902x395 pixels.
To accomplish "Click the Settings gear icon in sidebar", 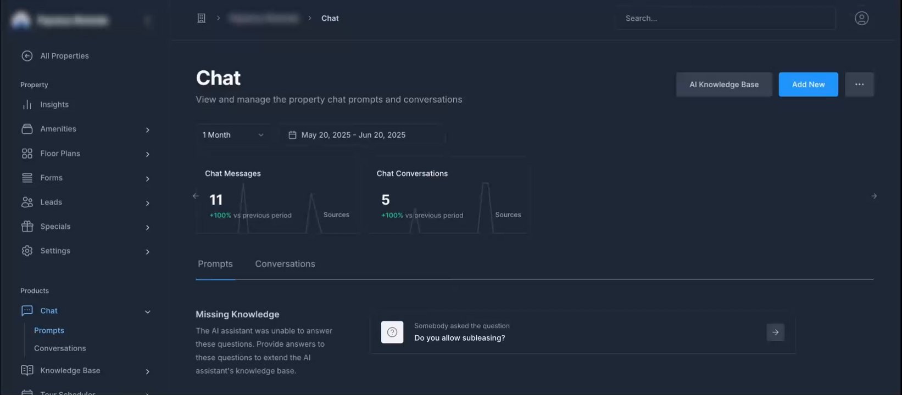I will point(27,251).
